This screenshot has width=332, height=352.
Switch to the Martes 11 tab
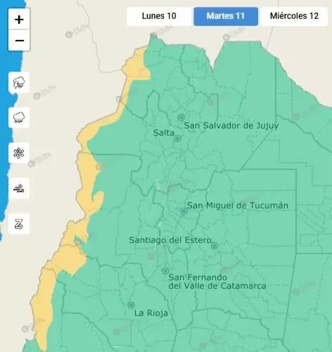(226, 16)
